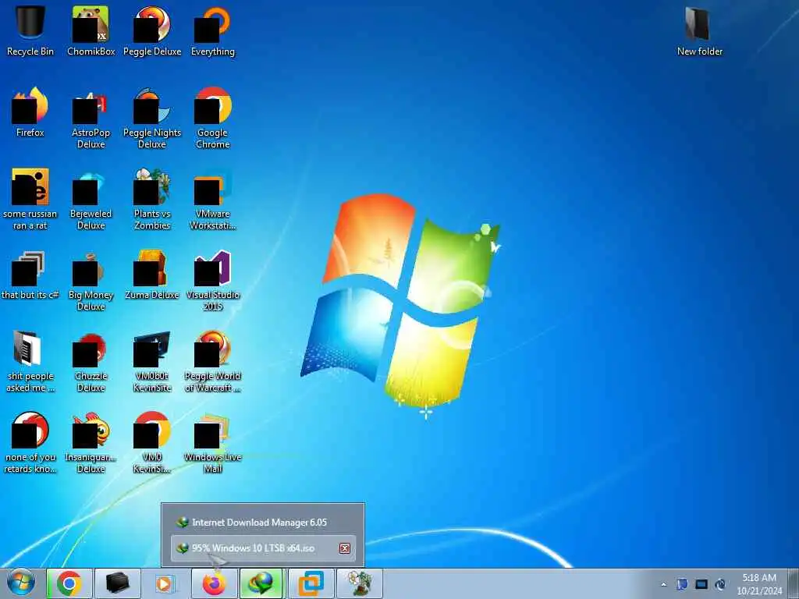Select Zuma Deluxe desktop icon
The height and width of the screenshot is (599, 799).
[x=152, y=274]
